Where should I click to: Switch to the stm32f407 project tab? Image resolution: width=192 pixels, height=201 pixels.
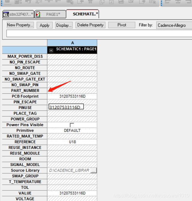(18, 14)
